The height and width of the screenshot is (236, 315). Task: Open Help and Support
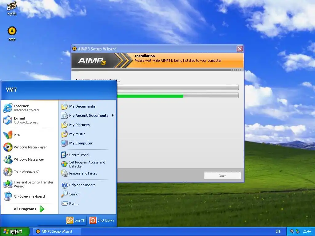[x=88, y=185]
